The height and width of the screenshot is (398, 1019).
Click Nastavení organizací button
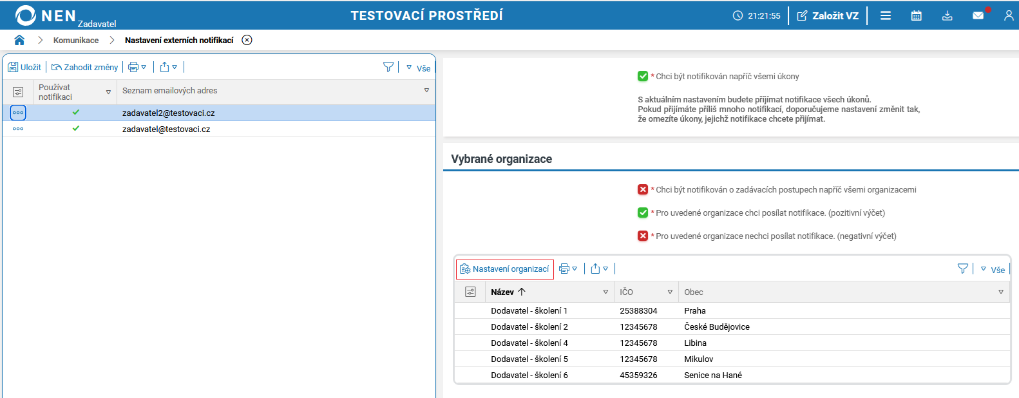(x=505, y=269)
